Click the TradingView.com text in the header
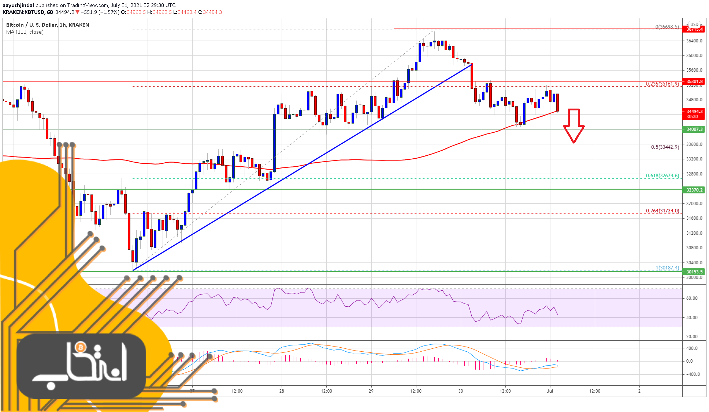 (88, 5)
